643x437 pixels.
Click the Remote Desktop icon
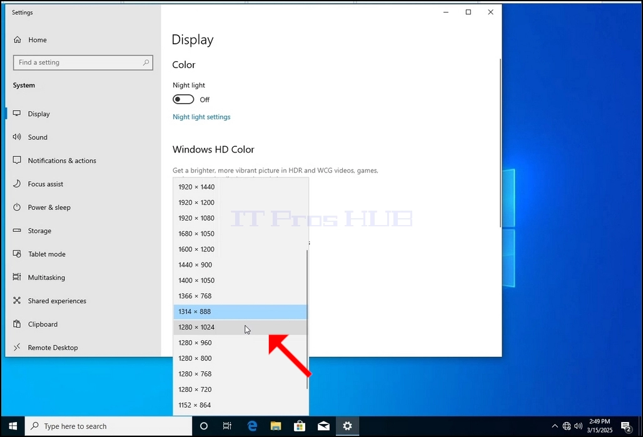[x=17, y=347]
